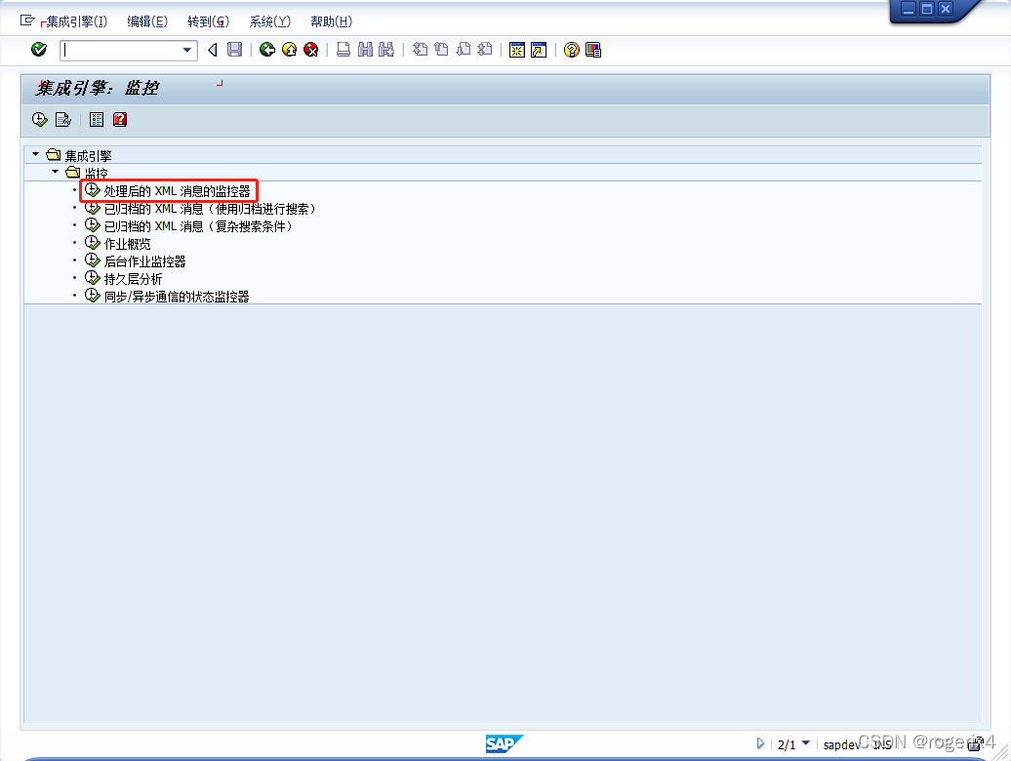Screen dimensions: 1011x761
Task: Open the 系统(Y) menu
Action: 269,21
